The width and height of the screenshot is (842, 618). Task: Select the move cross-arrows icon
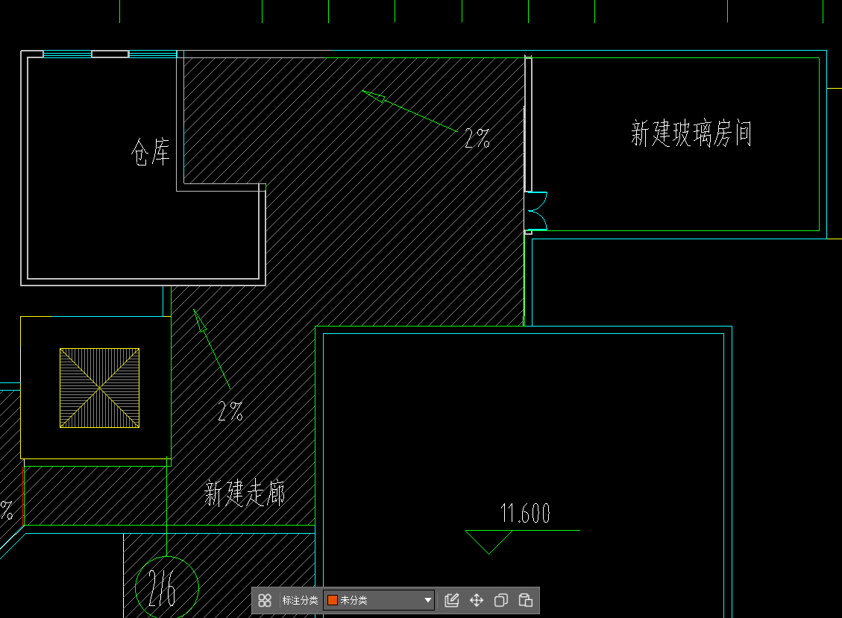[477, 600]
